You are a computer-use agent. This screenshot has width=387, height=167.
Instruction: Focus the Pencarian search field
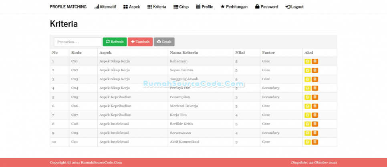pos(78,42)
